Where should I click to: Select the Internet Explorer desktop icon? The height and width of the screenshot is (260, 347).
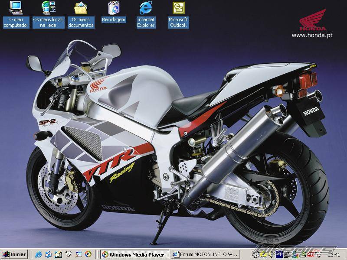(x=146, y=15)
